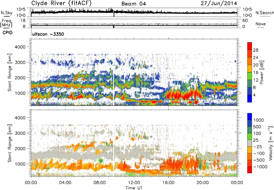The height and width of the screenshot is (190, 274).
Task: Click the '1000' tick on Velocity colorbar
Action: pyautogui.click(x=259, y=120)
